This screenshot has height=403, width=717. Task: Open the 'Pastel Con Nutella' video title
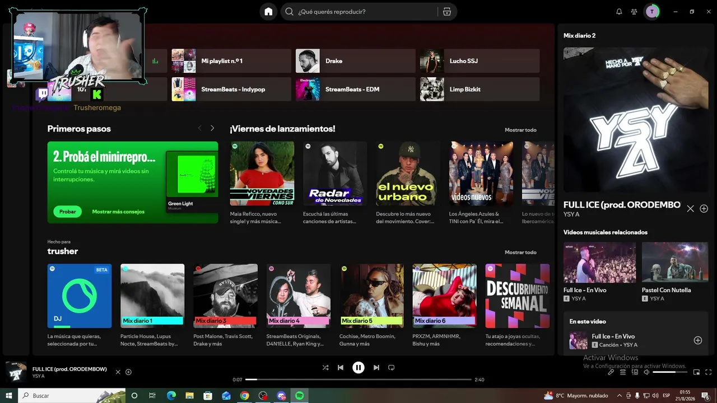tap(667, 290)
